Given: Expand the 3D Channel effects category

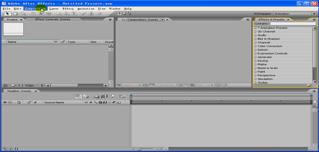Looking at the screenshot, I should pos(256,32).
